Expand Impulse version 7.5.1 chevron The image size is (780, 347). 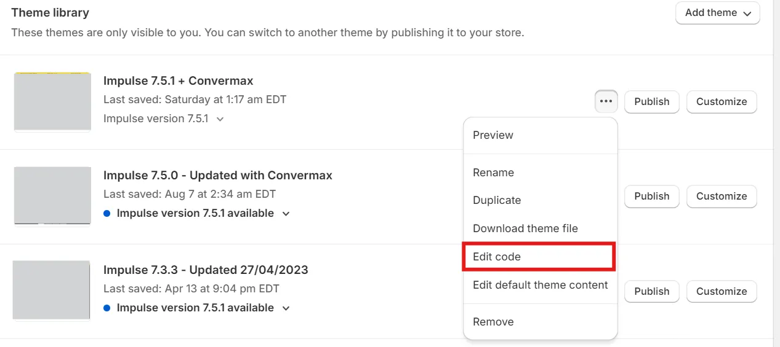coord(220,119)
